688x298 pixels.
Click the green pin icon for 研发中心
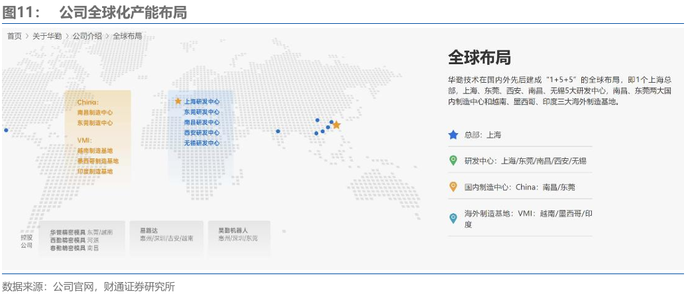[x=453, y=160]
